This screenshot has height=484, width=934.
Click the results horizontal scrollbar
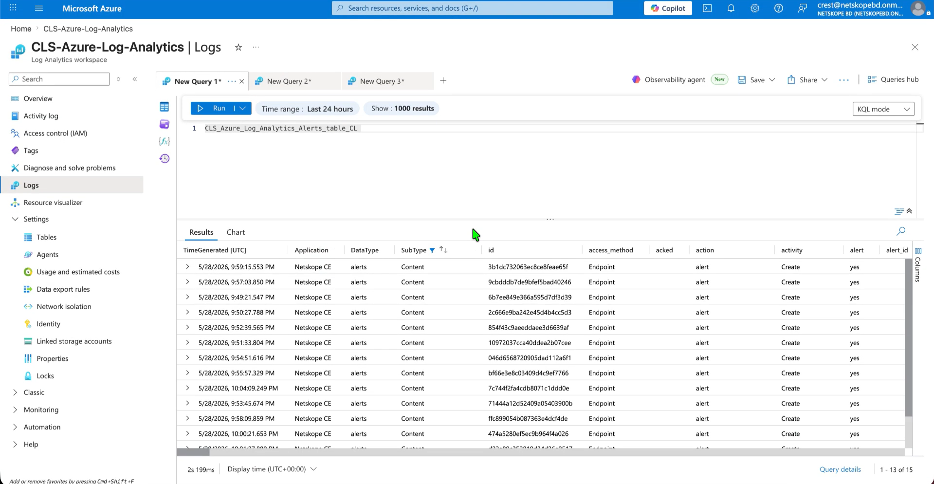193,452
